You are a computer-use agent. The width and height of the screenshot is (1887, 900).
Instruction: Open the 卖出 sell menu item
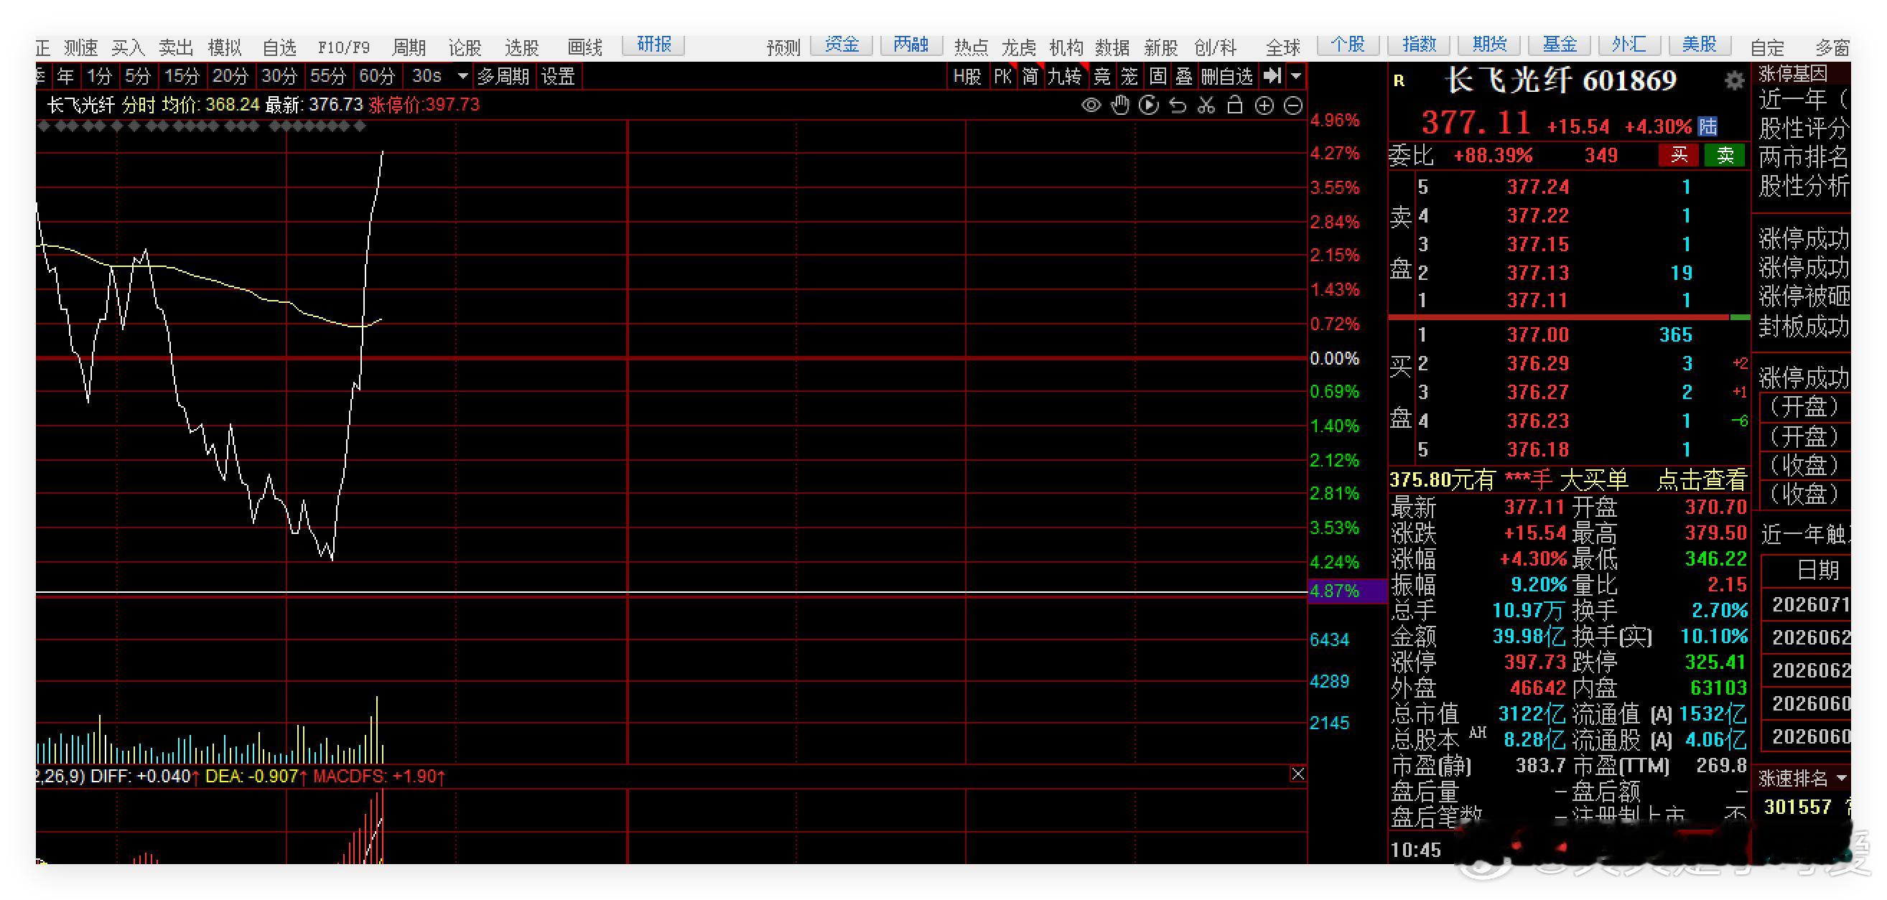176,47
